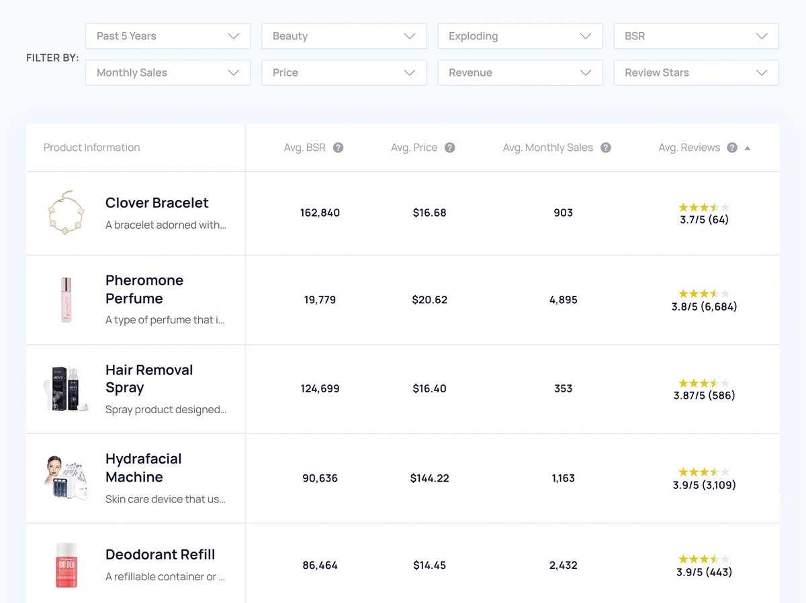Click the Avg. Monthly Sales column header
The height and width of the screenshot is (603, 806).
coord(547,148)
